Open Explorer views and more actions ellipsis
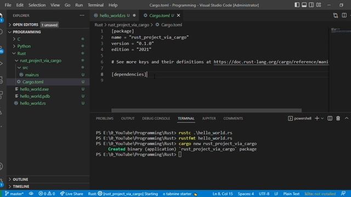This screenshot has width=351, height=197. 82,15
